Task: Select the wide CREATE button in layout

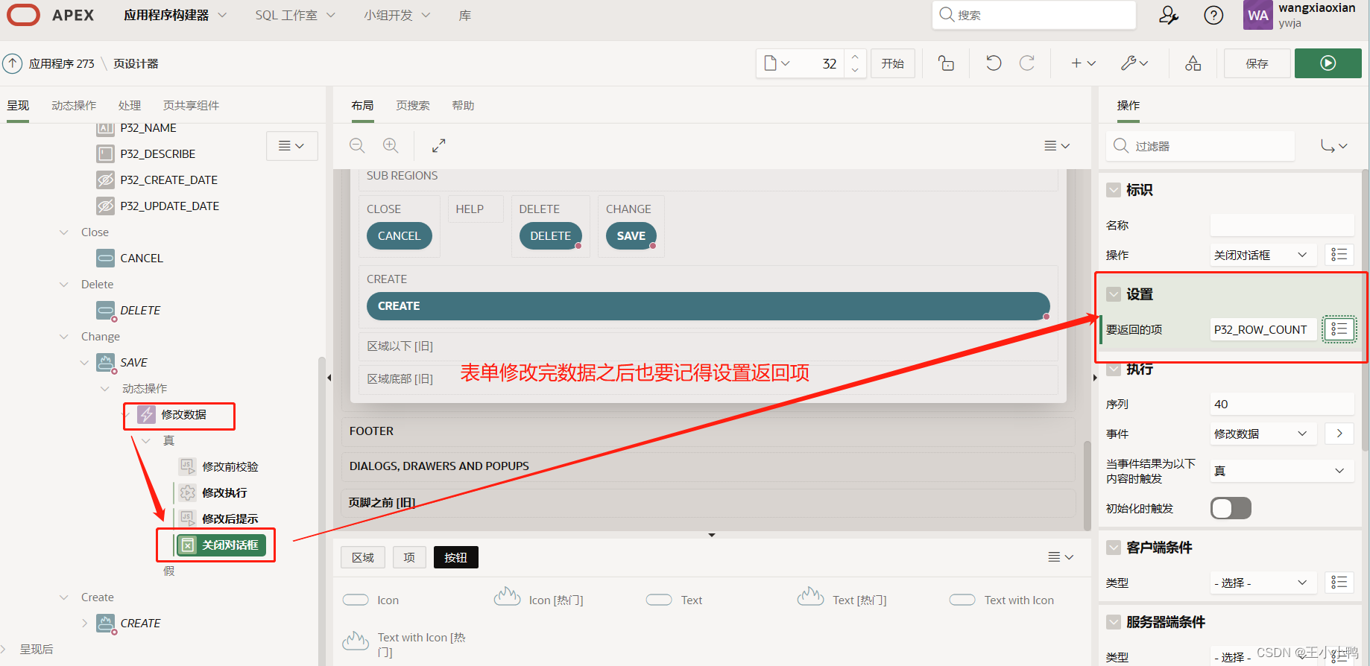Action: point(708,306)
